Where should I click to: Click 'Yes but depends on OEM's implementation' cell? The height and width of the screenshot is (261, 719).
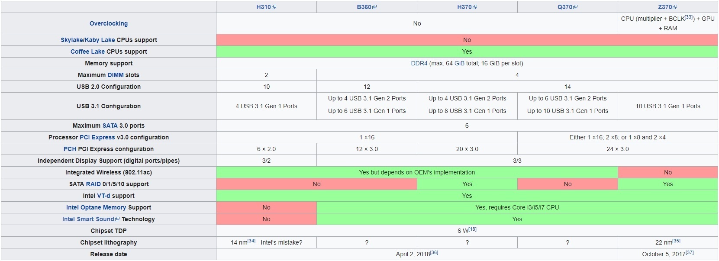[417, 172]
